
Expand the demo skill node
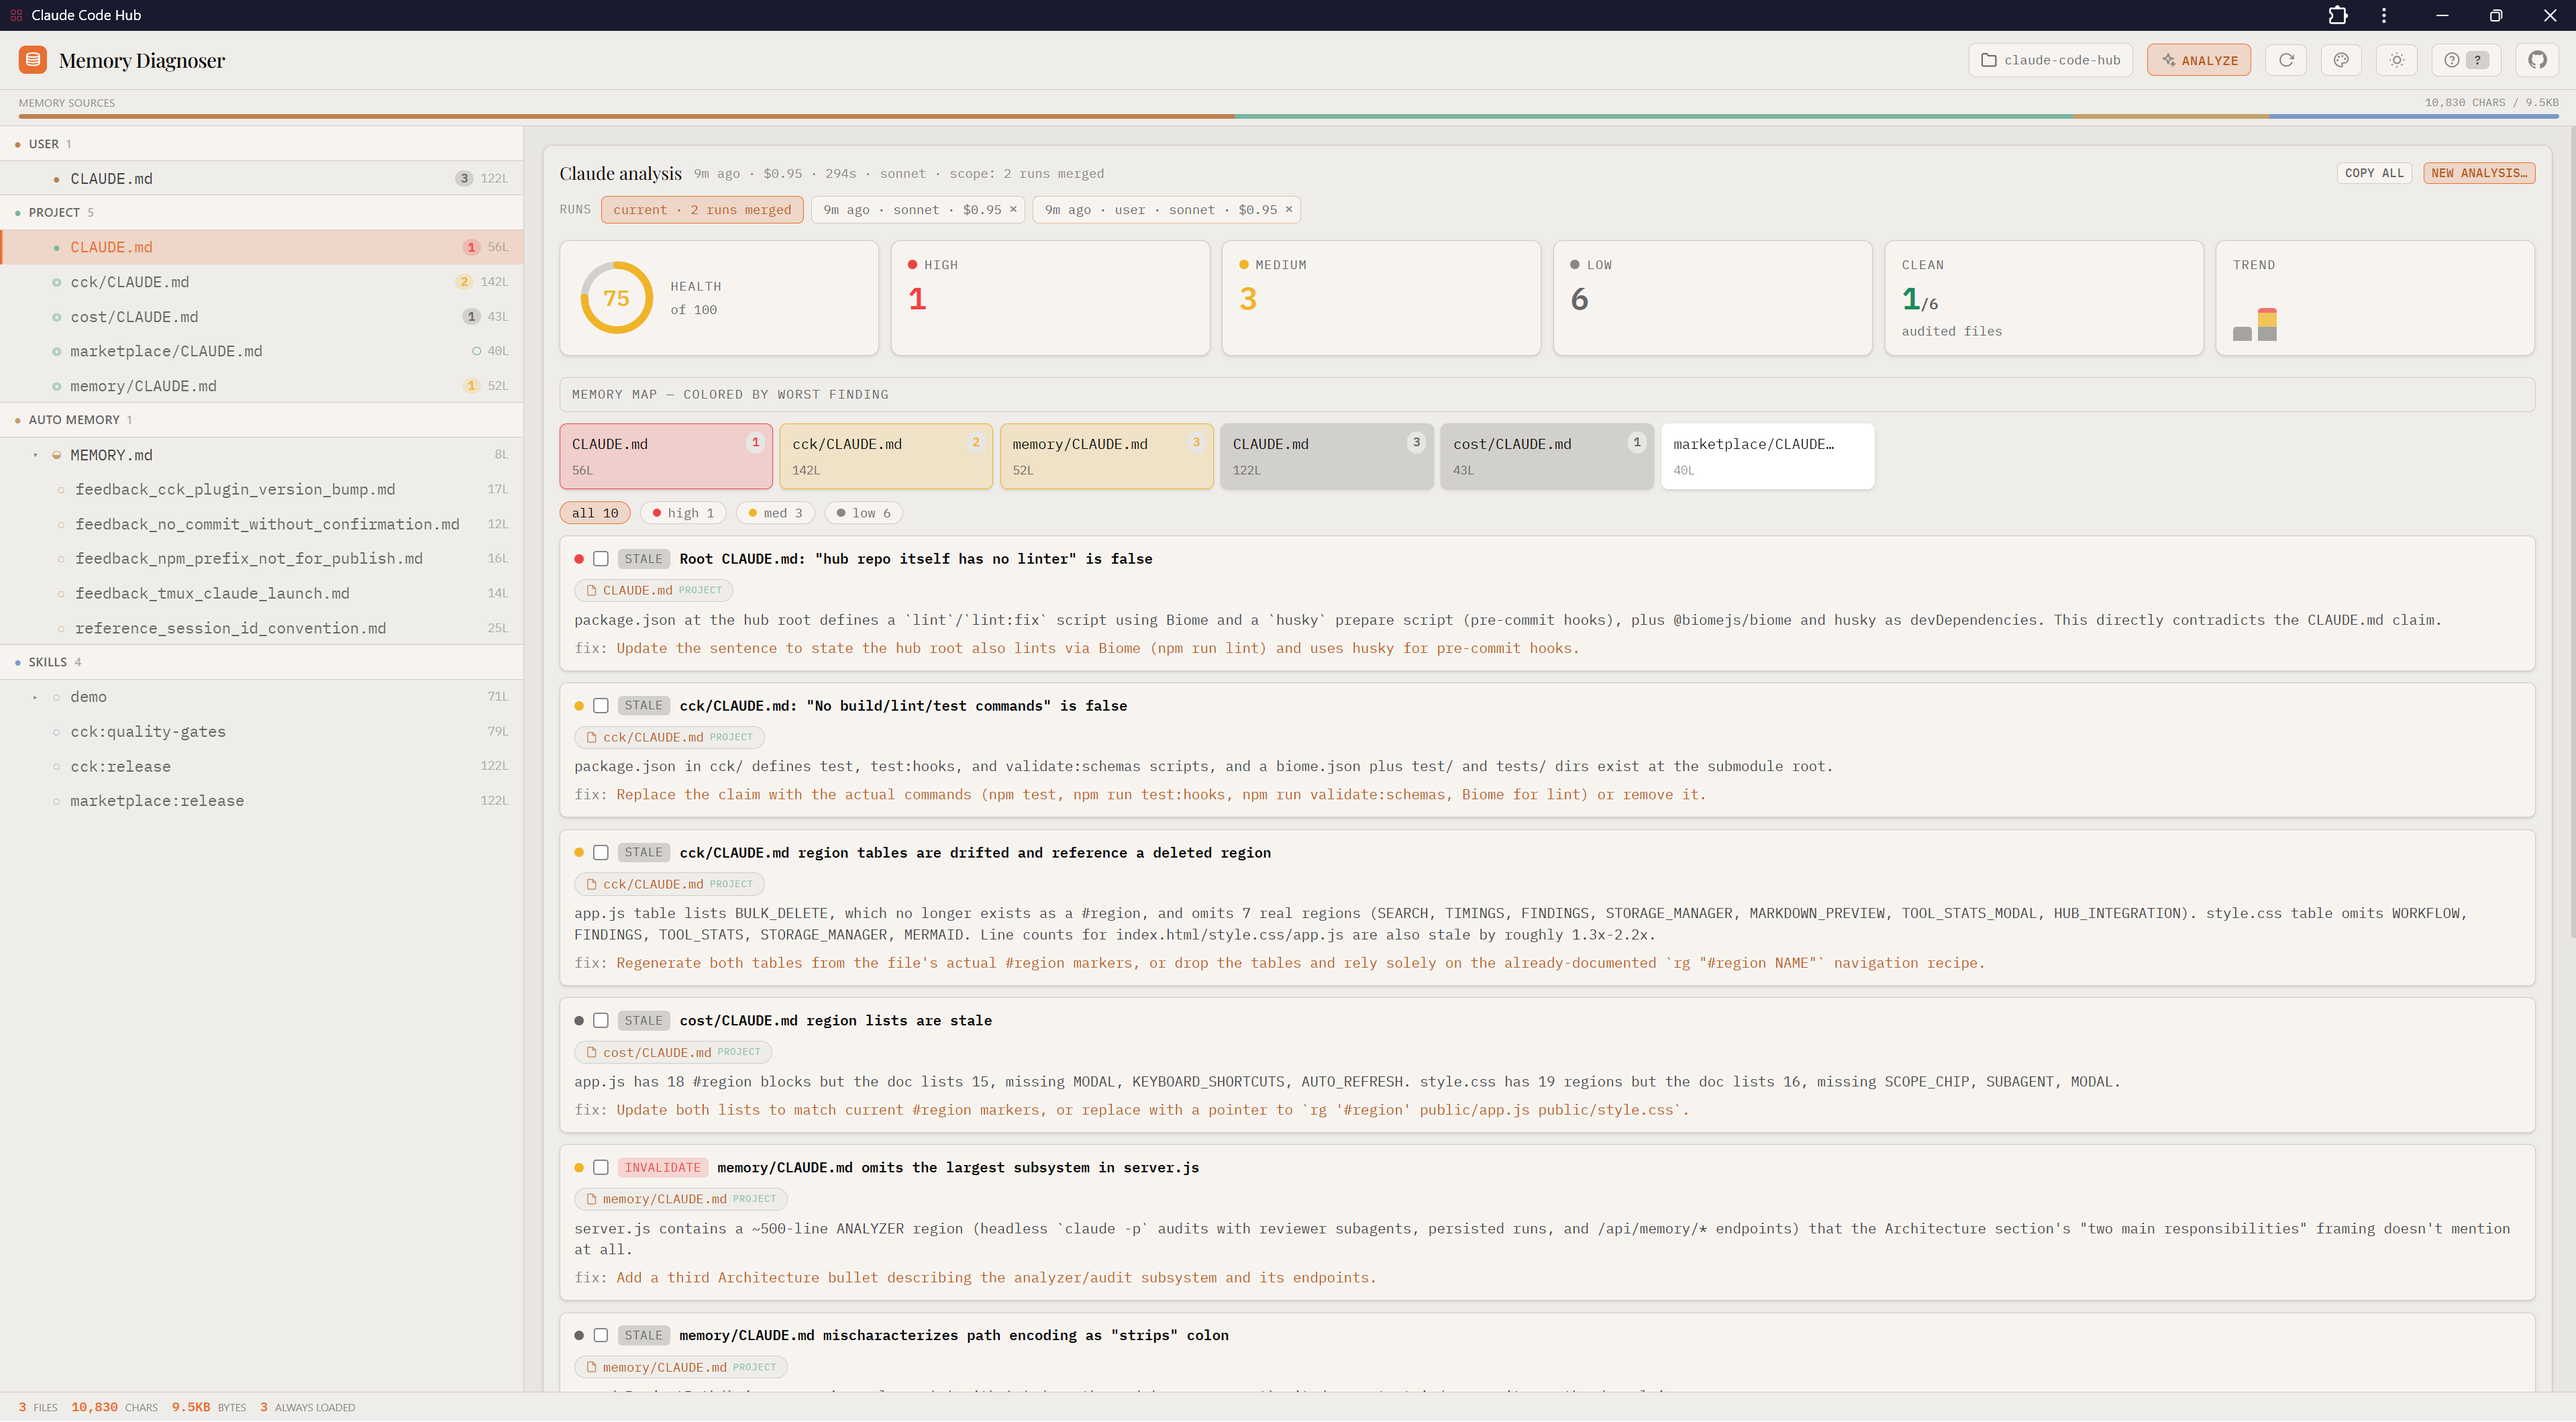tap(35, 697)
